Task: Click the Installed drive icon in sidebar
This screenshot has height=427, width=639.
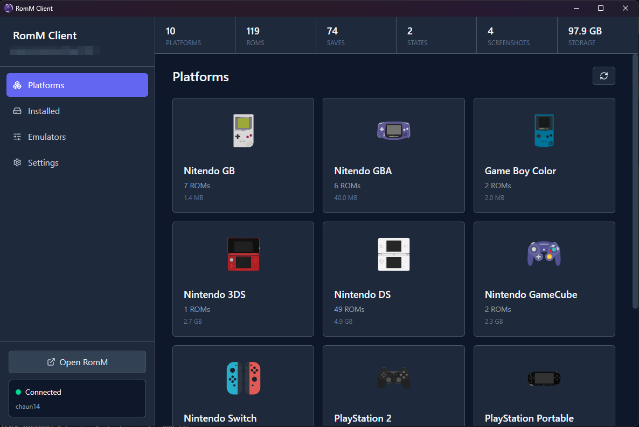Action: [17, 111]
